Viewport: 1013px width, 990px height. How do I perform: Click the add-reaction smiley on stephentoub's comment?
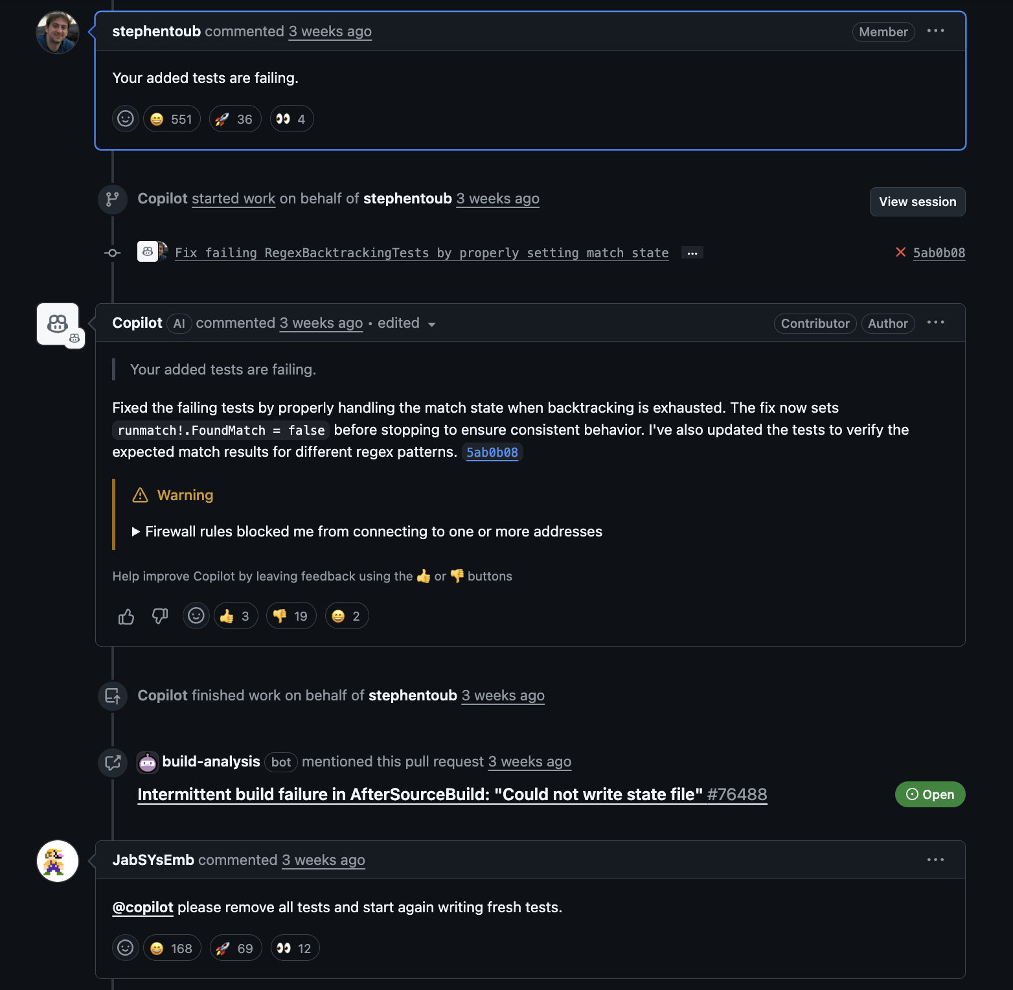pos(125,119)
